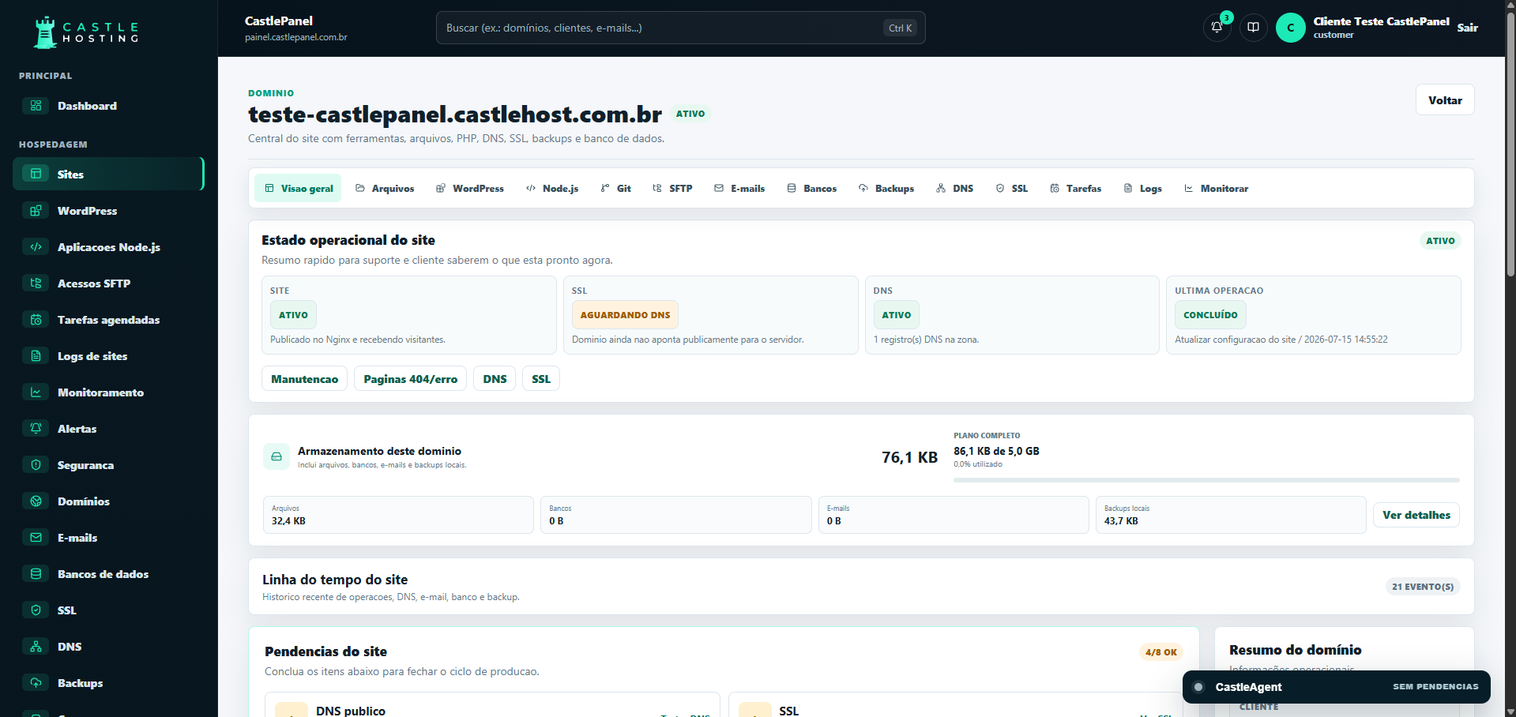Screen dimensions: 1516x717
Task: Click the 21 EVENTO(S) badge
Action: point(1423,587)
